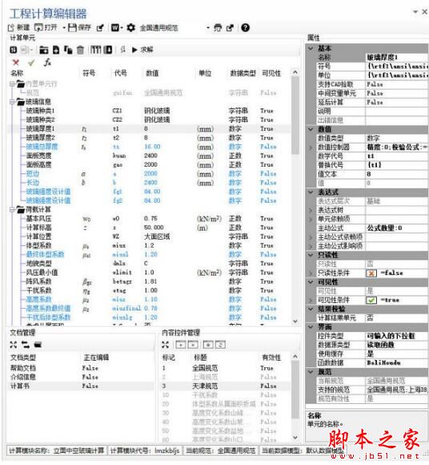This screenshot has width=429, height=465.
Task: Collapse the 基本 property section
Action: tap(311, 48)
